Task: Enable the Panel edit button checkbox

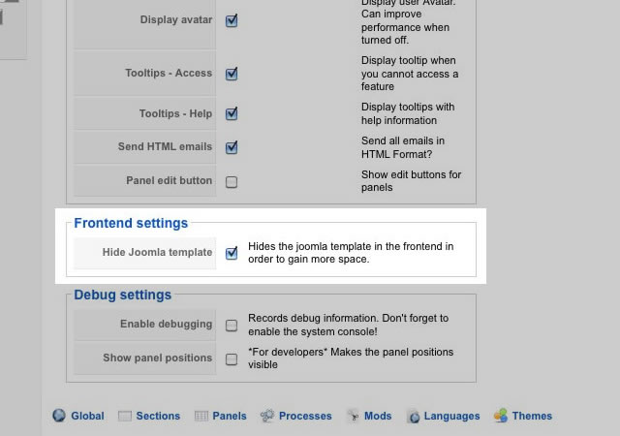Action: point(232,181)
